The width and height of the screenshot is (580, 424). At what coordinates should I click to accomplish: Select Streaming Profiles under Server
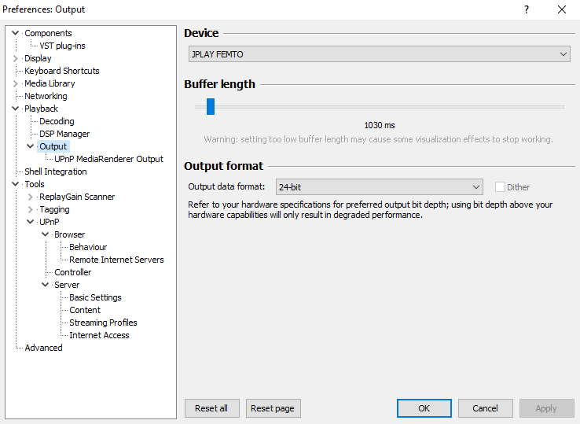pyautogui.click(x=103, y=323)
